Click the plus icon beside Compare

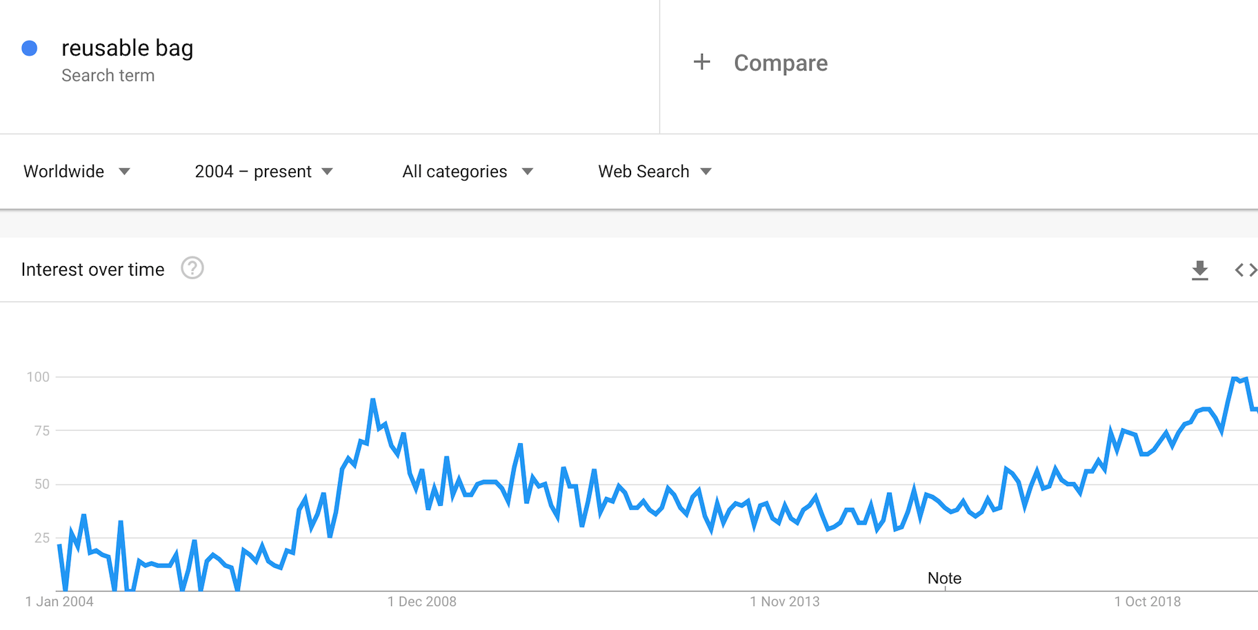[x=701, y=62]
